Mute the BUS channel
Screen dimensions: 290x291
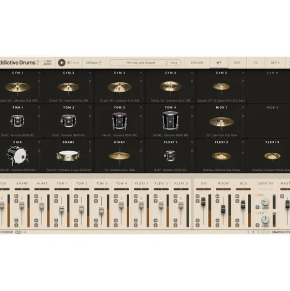[x=237, y=196]
